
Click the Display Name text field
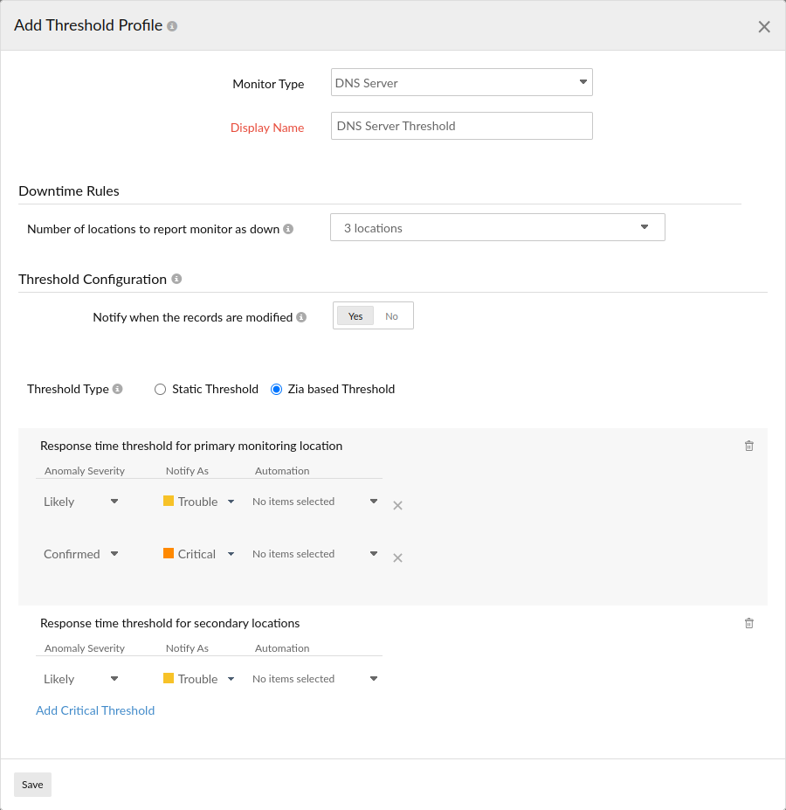point(461,126)
